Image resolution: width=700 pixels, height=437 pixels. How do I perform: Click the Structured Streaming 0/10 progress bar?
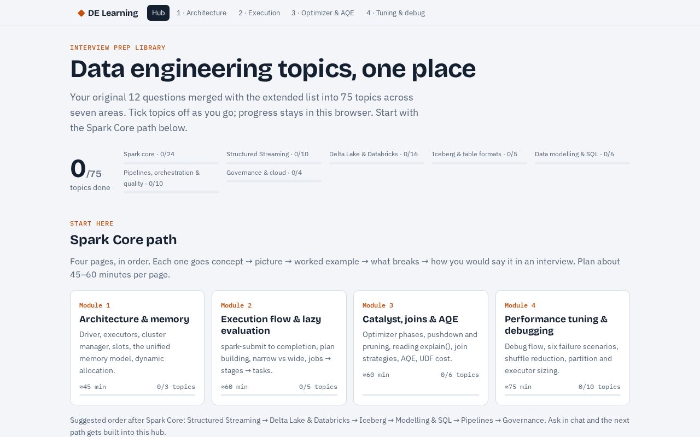[x=274, y=163]
